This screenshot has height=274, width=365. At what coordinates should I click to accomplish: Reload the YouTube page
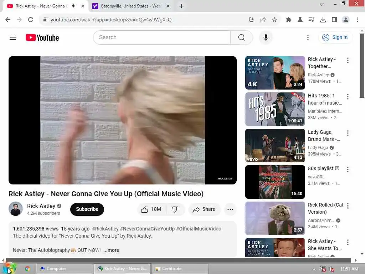point(31,20)
